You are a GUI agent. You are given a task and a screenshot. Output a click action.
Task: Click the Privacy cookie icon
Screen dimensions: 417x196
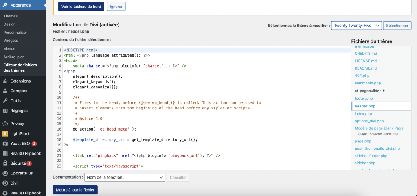(5, 124)
